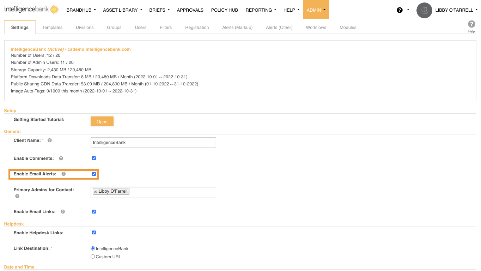This screenshot has height=271, width=481.
Task: Open the black question mark help icon
Action: tap(400, 10)
